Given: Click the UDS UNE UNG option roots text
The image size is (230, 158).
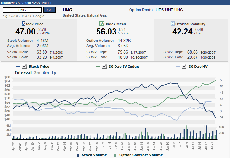Looking at the screenshot, I should [x=169, y=10].
